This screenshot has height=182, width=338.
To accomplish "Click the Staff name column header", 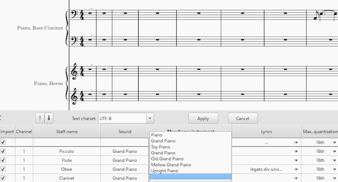I will click(67, 132).
